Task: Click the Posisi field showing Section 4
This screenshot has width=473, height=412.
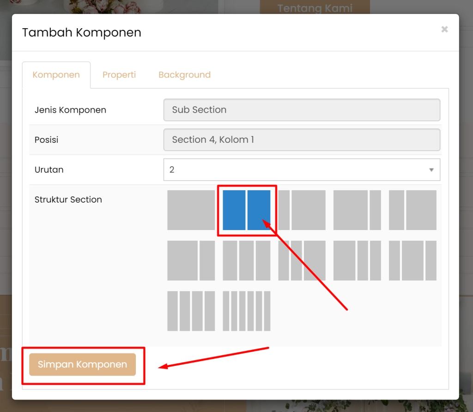Action: [302, 139]
